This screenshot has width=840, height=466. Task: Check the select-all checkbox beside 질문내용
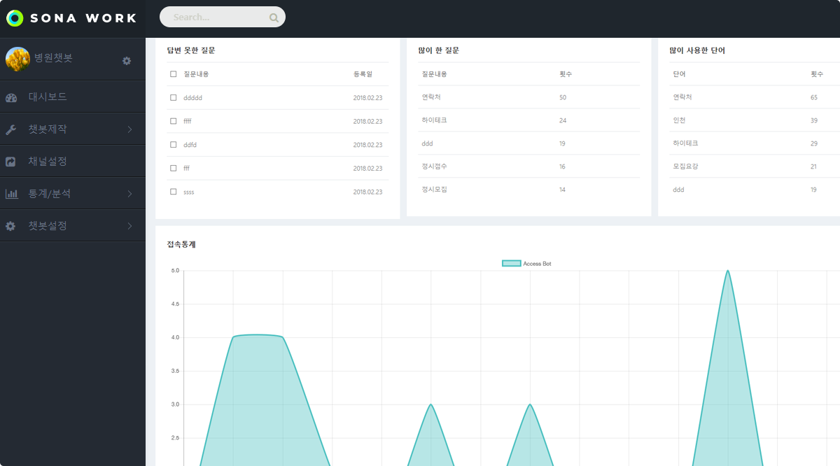174,74
